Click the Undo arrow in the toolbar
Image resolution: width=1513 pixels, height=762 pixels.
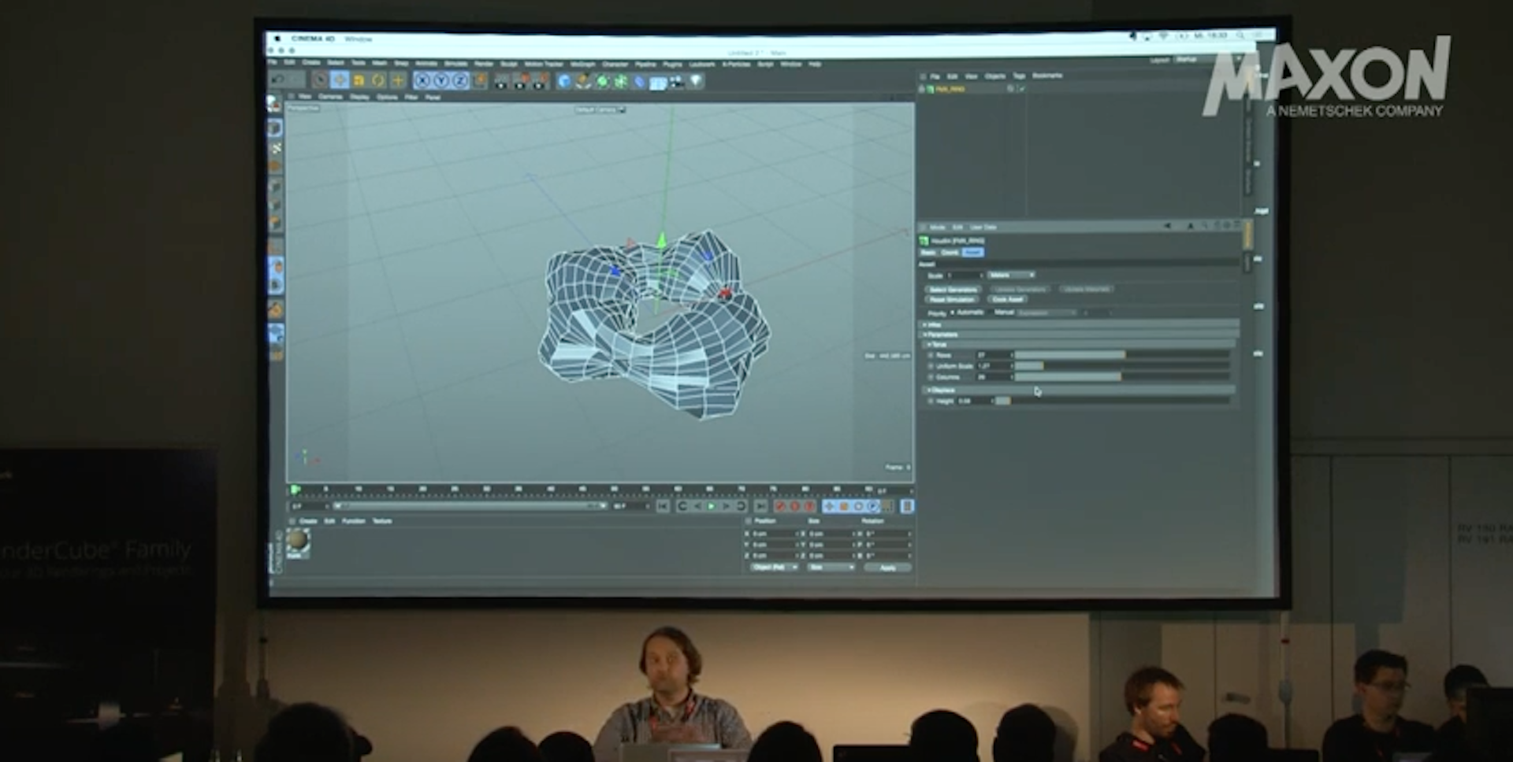[x=277, y=80]
